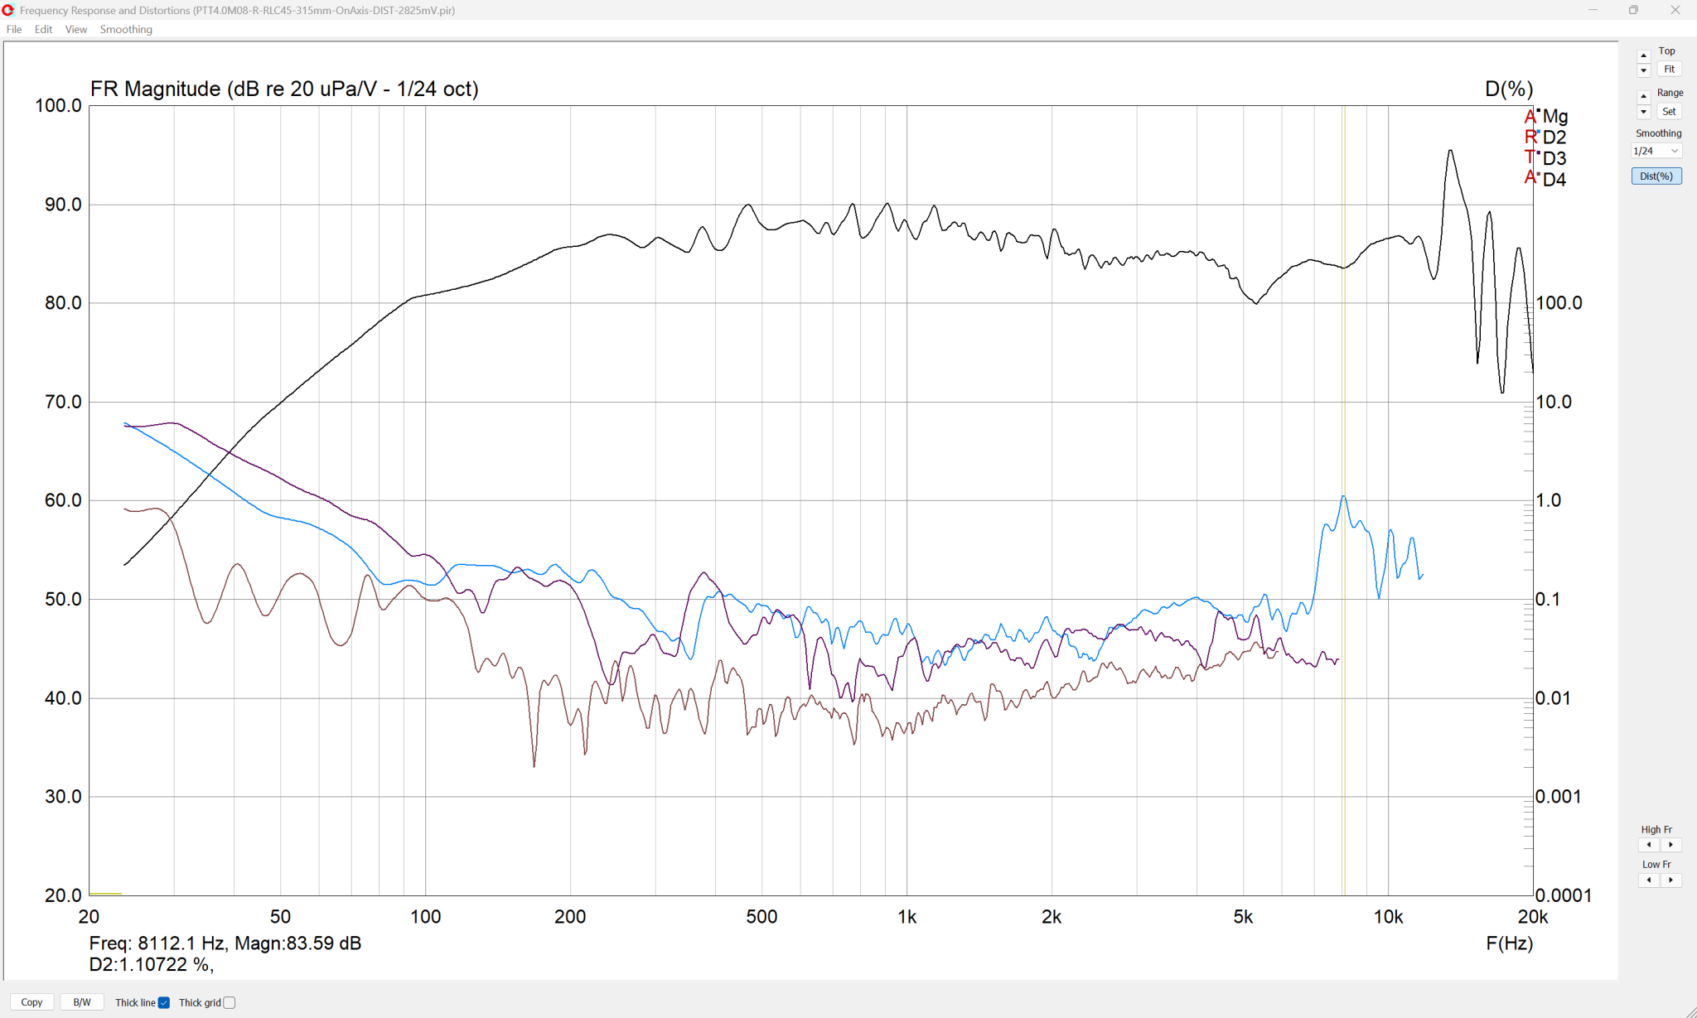Increase the Range with up arrow
Screen dimensions: 1697x1018
1644,97
